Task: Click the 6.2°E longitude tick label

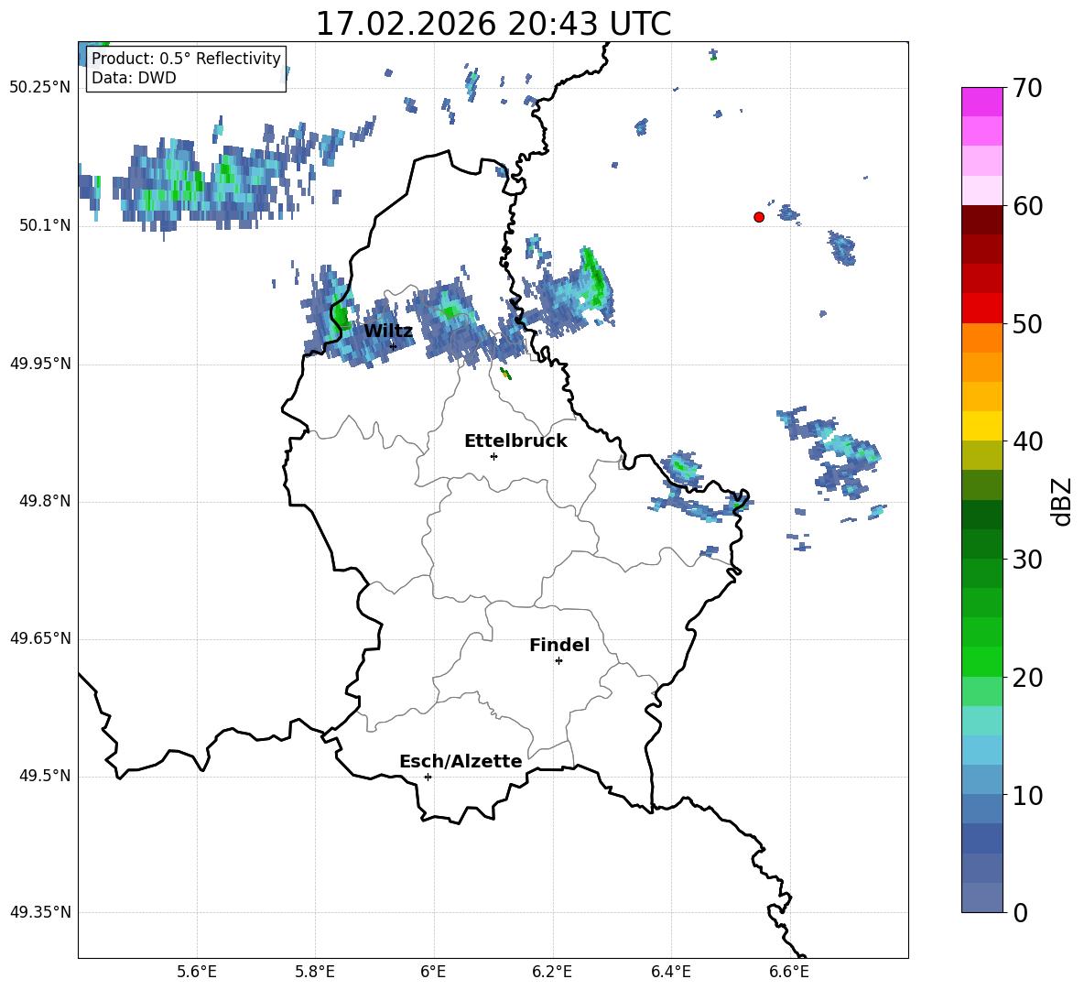Action: pos(552,972)
